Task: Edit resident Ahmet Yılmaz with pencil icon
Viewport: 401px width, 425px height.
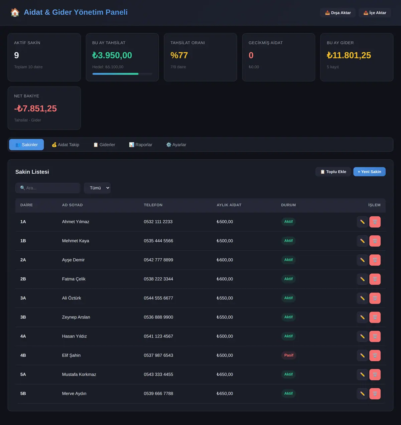Action: pyautogui.click(x=362, y=222)
